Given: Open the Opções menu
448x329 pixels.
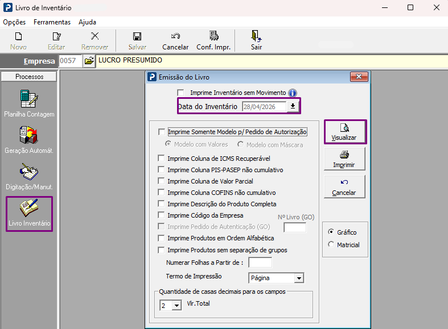Looking at the screenshot, I should click(14, 22).
